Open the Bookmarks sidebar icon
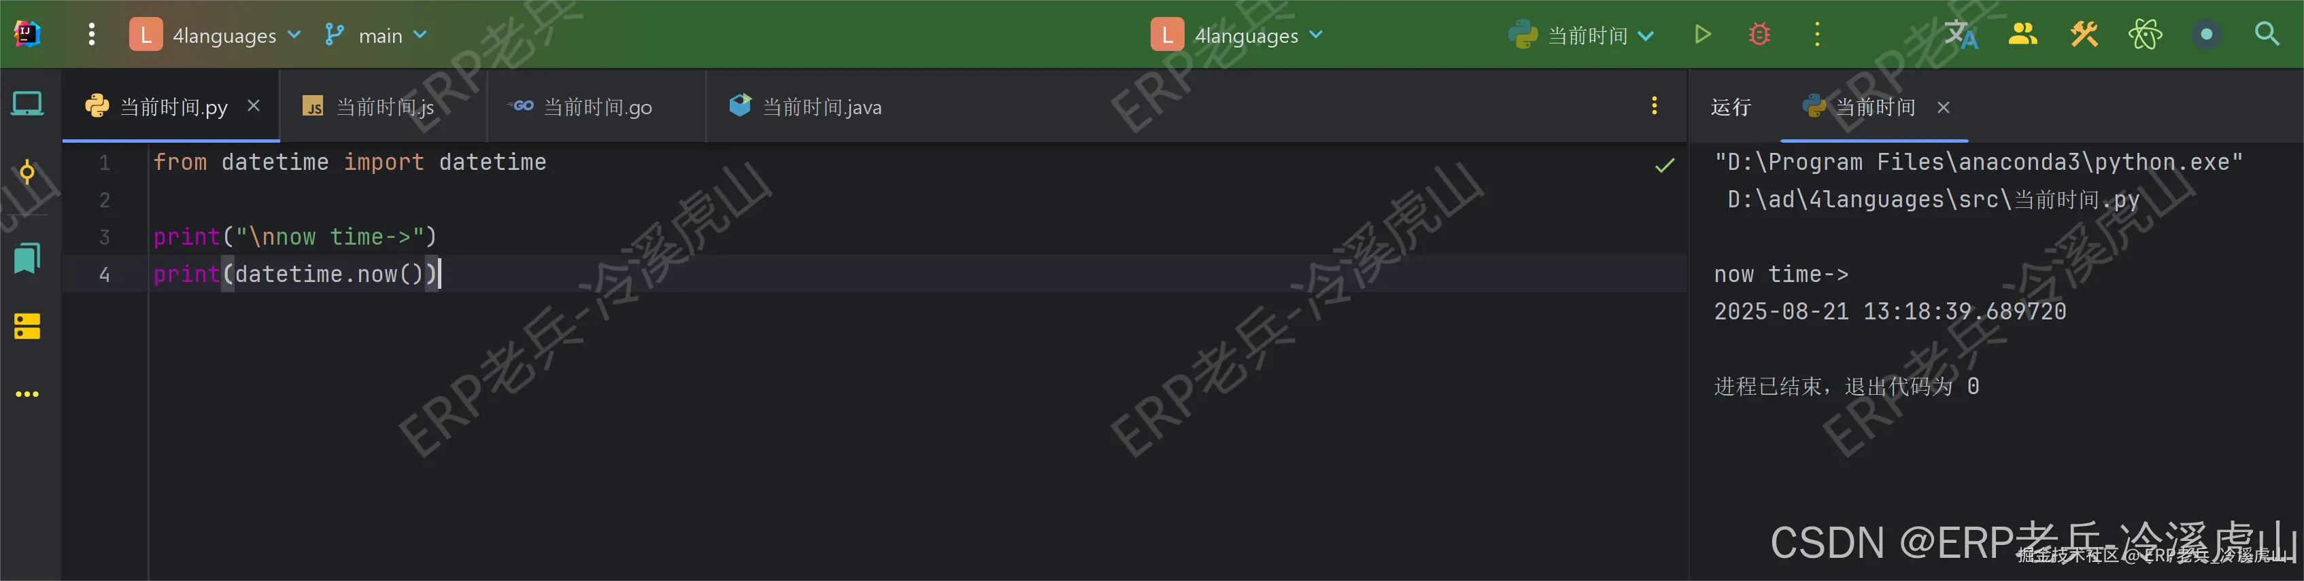The width and height of the screenshot is (2304, 581). pos(28,258)
